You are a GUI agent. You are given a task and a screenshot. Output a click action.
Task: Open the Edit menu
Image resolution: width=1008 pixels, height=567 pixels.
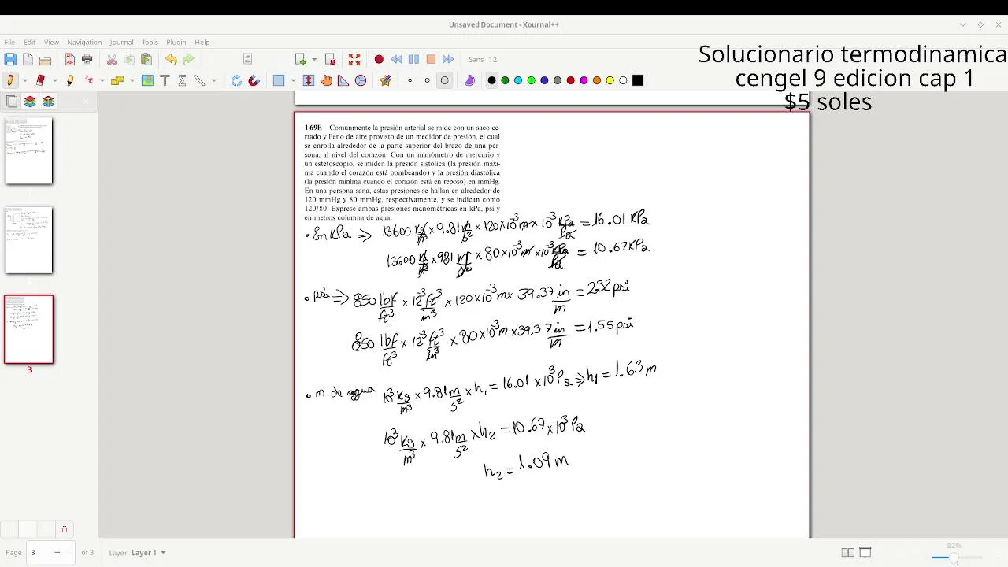pos(29,42)
